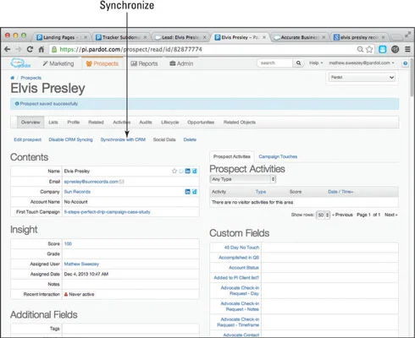Viewport: 415px width, 338px height.
Task: Click envelope icon next to email address
Action: tap(122, 182)
